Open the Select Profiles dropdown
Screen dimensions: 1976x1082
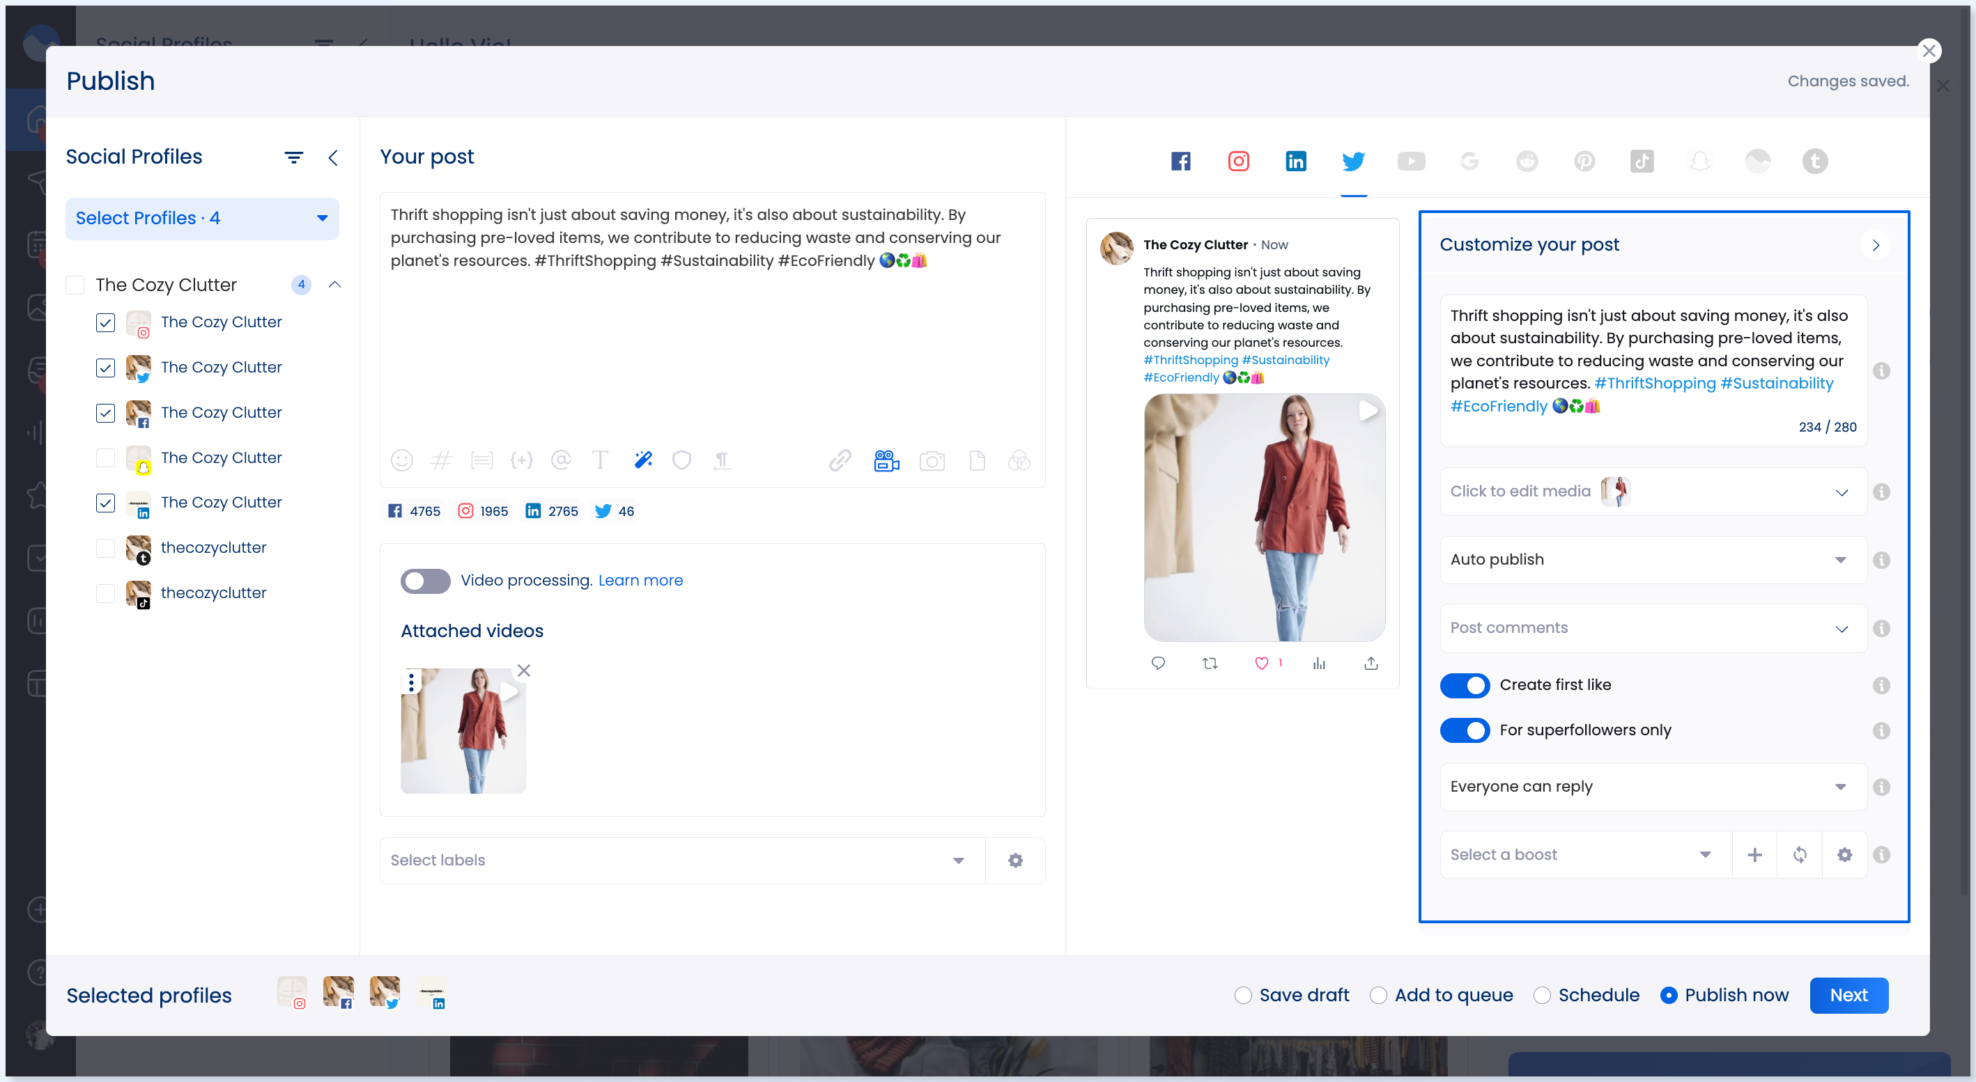tap(202, 219)
